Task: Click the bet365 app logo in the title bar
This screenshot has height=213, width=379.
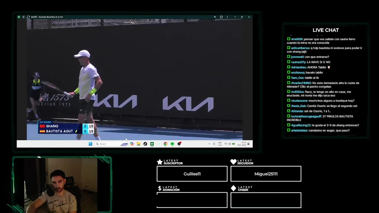Action: click(x=19, y=17)
